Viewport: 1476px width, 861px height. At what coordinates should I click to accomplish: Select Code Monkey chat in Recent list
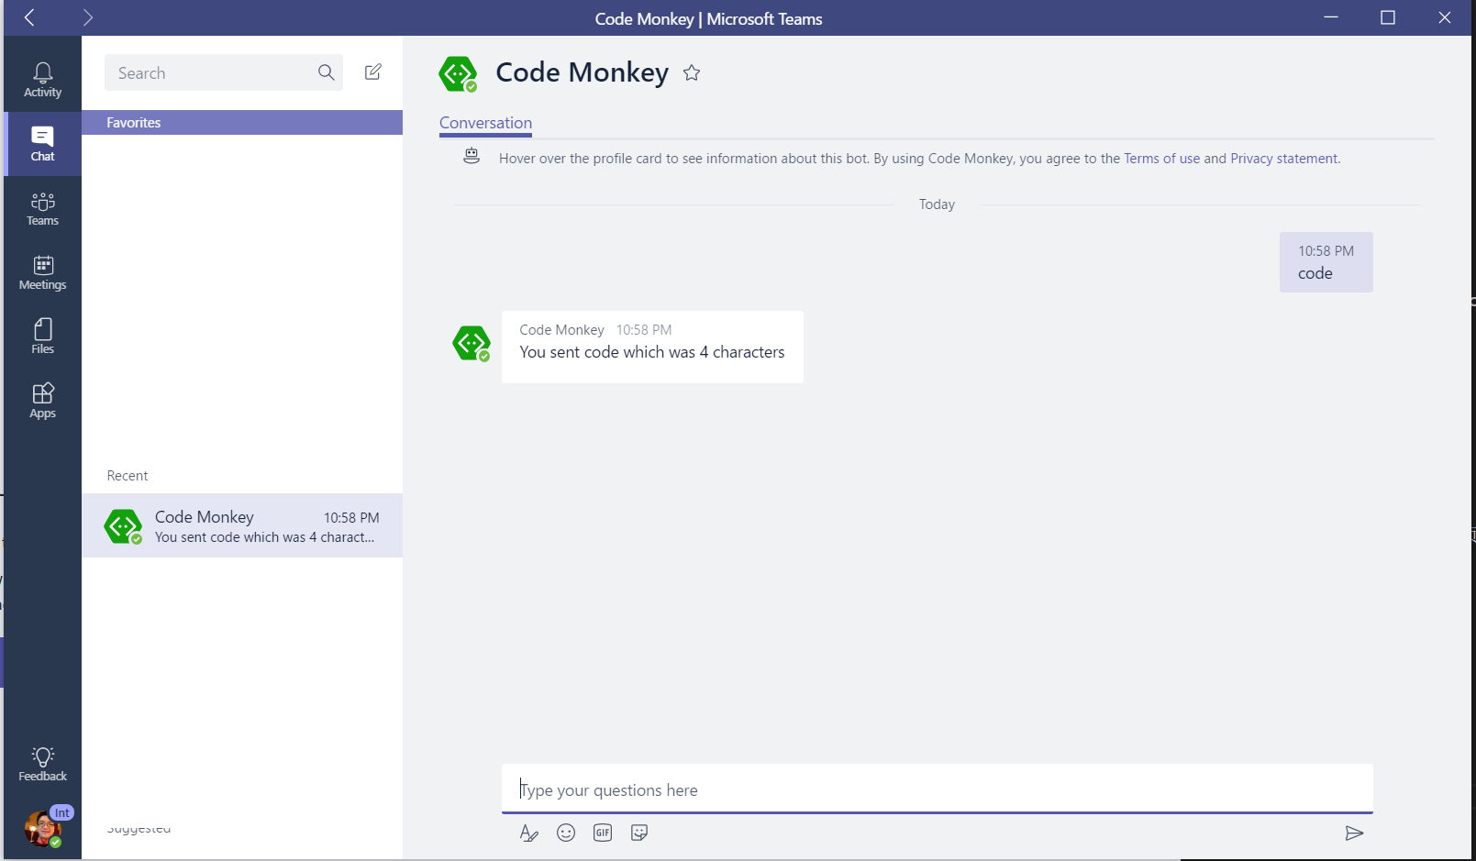coord(242,526)
